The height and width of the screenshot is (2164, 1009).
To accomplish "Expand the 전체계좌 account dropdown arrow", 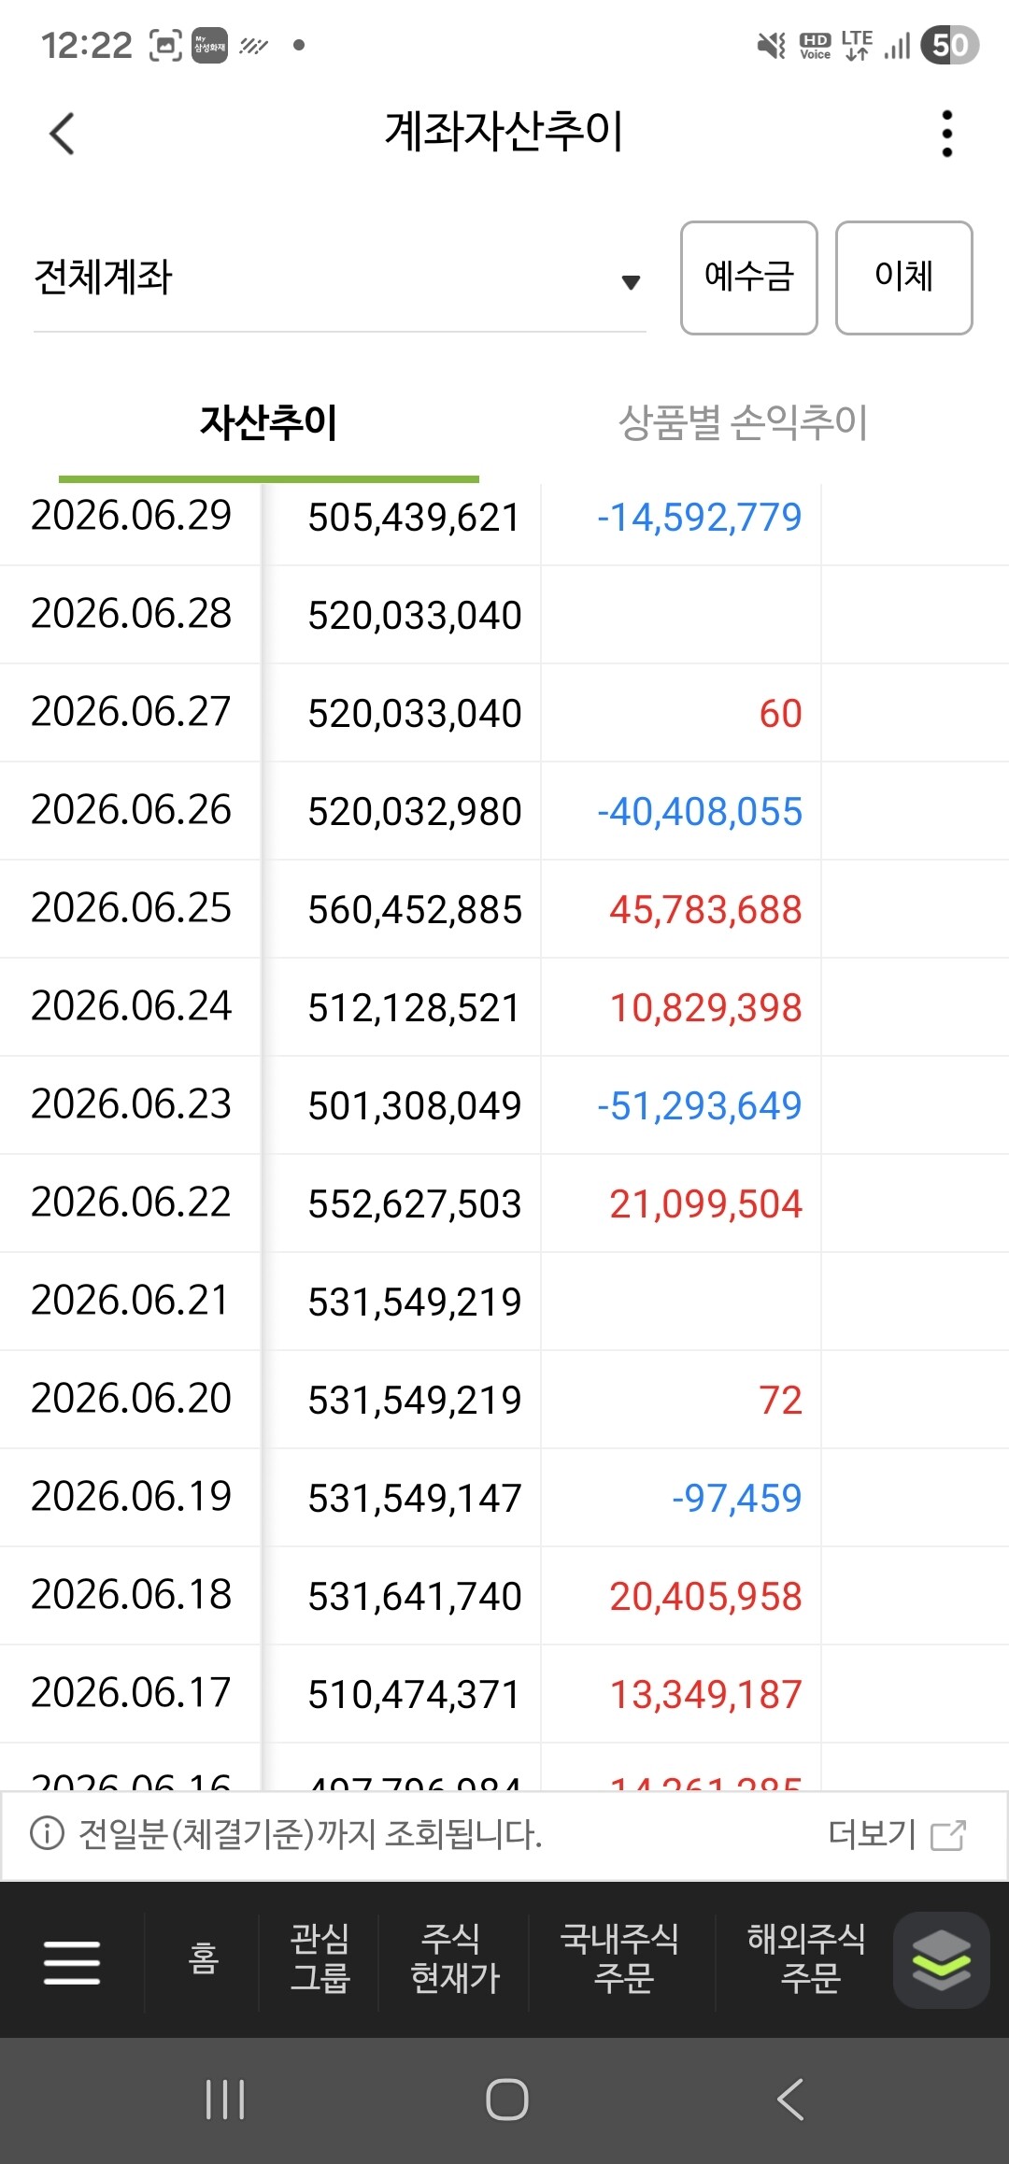I will point(631,282).
